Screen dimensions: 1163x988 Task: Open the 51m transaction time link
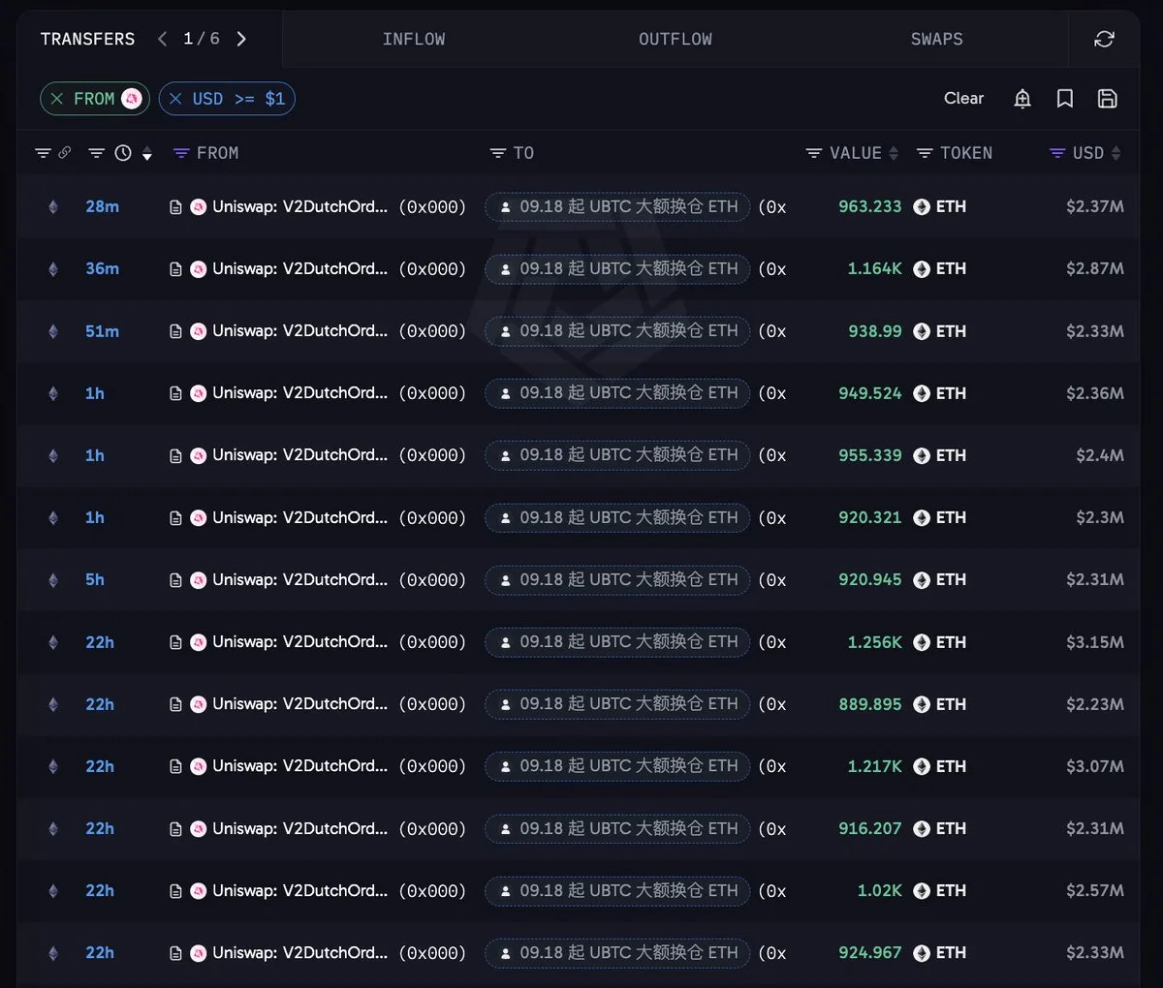(x=102, y=331)
